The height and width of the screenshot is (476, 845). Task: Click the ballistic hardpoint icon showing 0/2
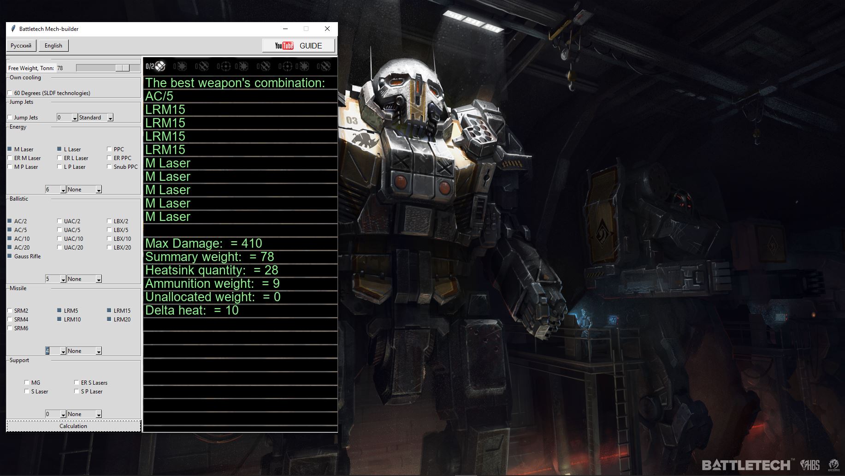(x=160, y=66)
